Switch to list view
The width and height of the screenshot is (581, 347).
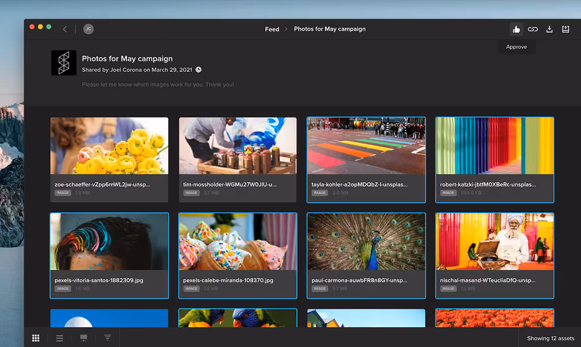[x=60, y=338]
